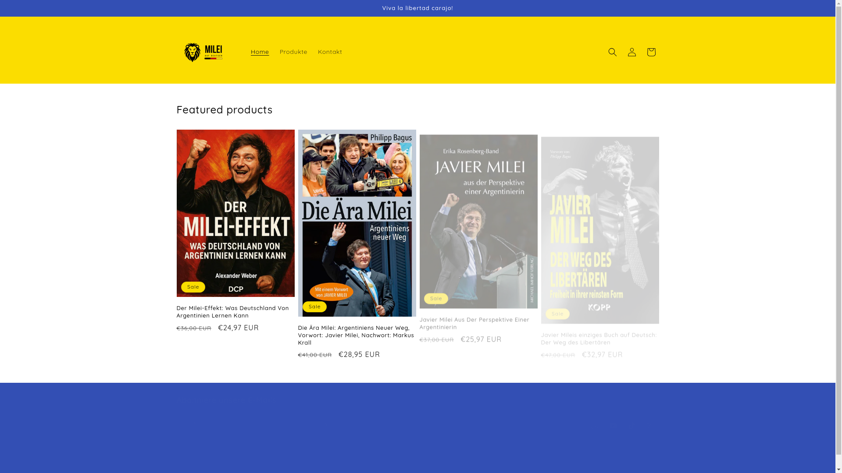Click the €28,95 EUR sale price

click(x=359, y=354)
